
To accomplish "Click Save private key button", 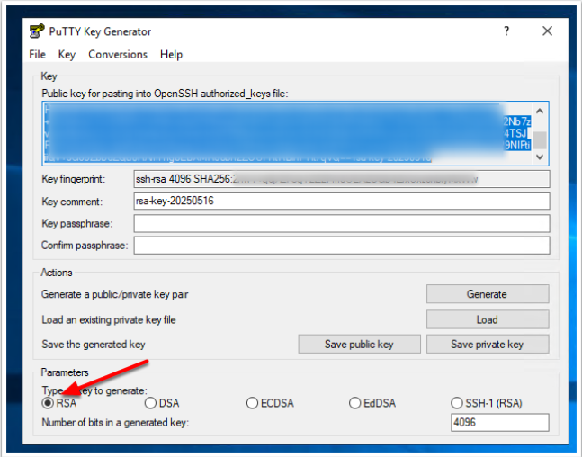I will (488, 345).
